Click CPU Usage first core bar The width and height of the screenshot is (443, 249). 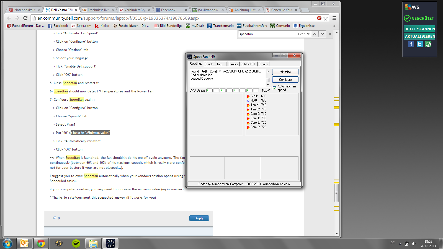[x=209, y=90]
